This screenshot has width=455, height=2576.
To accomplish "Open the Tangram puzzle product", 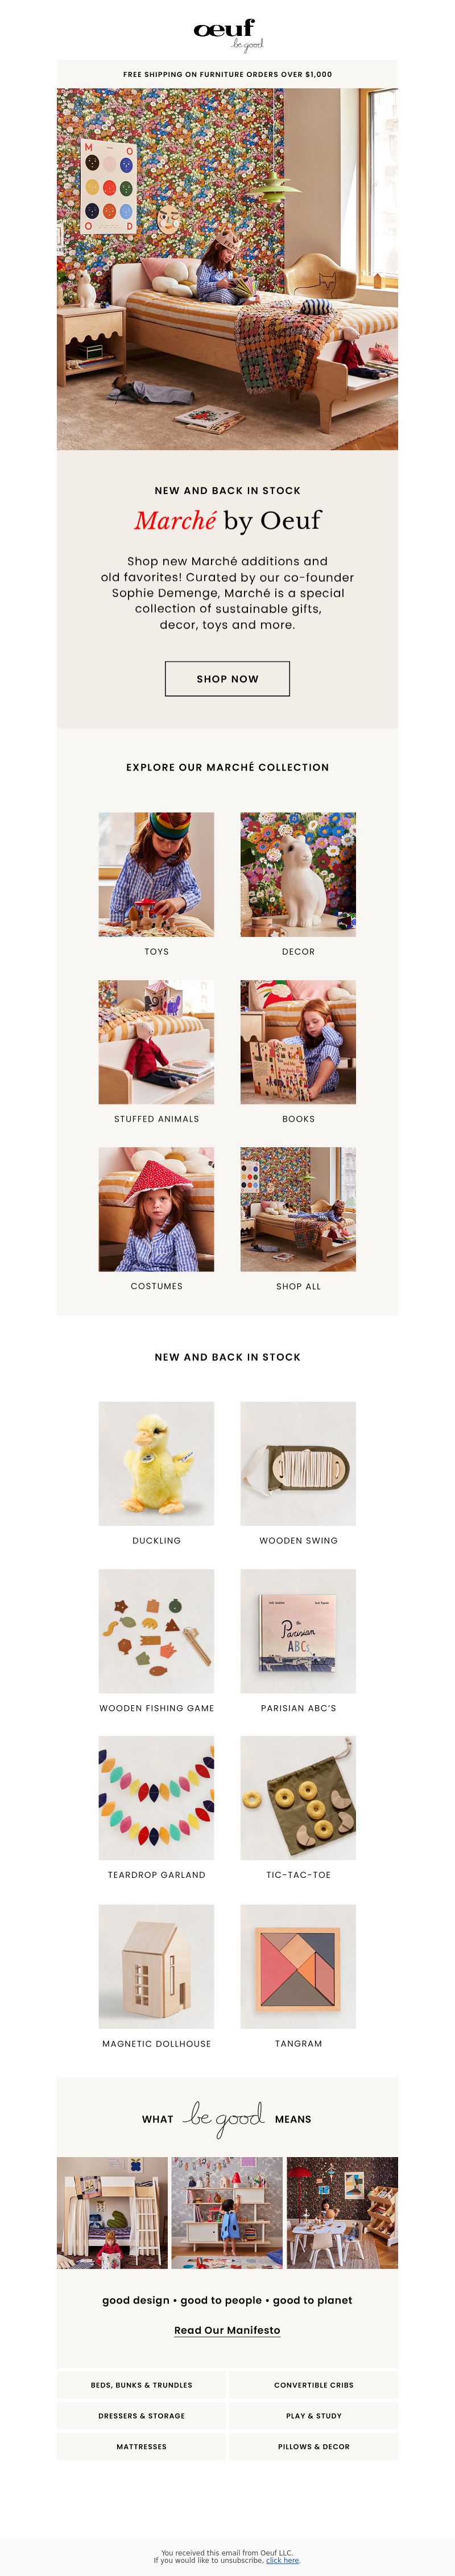I will tap(299, 1966).
